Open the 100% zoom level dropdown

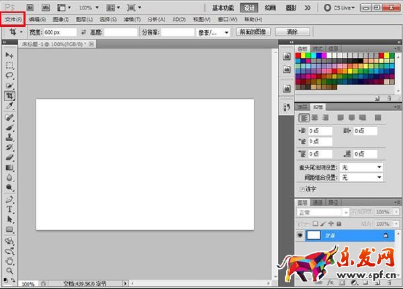point(90,7)
